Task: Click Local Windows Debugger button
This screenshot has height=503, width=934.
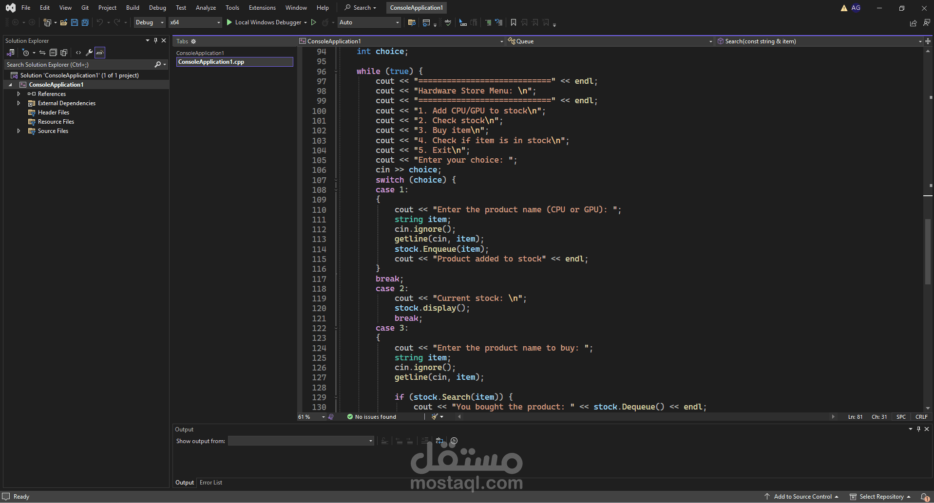Action: point(268,22)
